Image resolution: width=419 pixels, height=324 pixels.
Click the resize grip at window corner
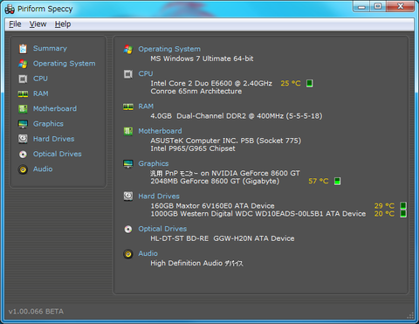click(x=410, y=315)
